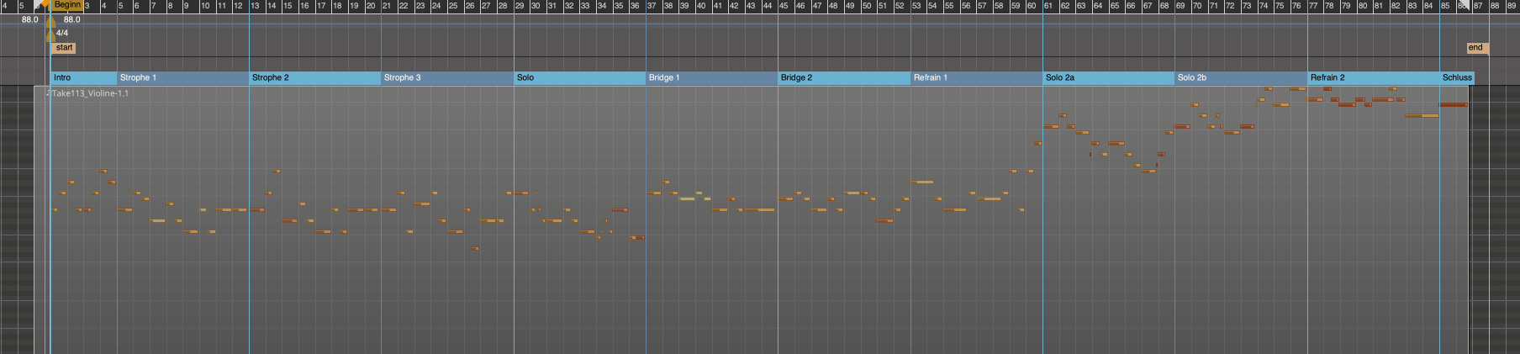
Task: Click bar 77 in the ruler
Action: pyautogui.click(x=1313, y=6)
